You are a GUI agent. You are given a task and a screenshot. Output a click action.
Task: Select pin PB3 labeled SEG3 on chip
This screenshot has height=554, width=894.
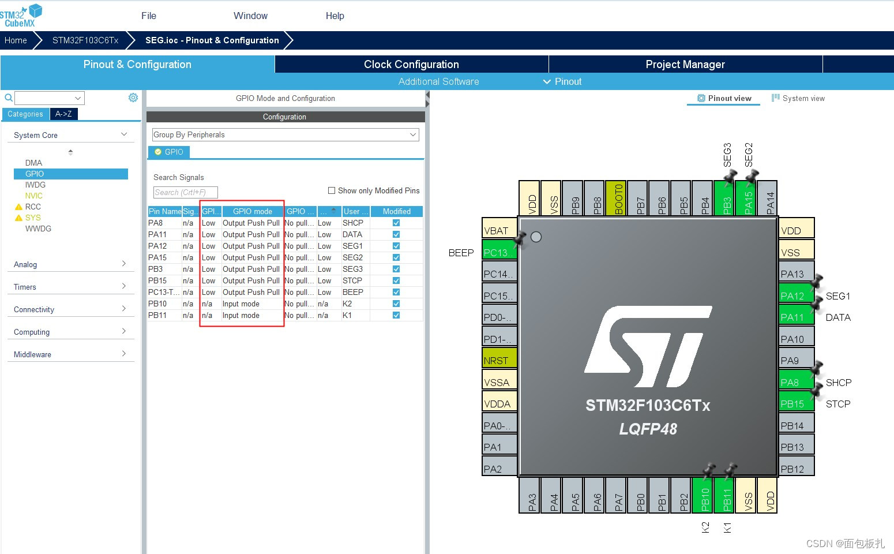pyautogui.click(x=724, y=198)
